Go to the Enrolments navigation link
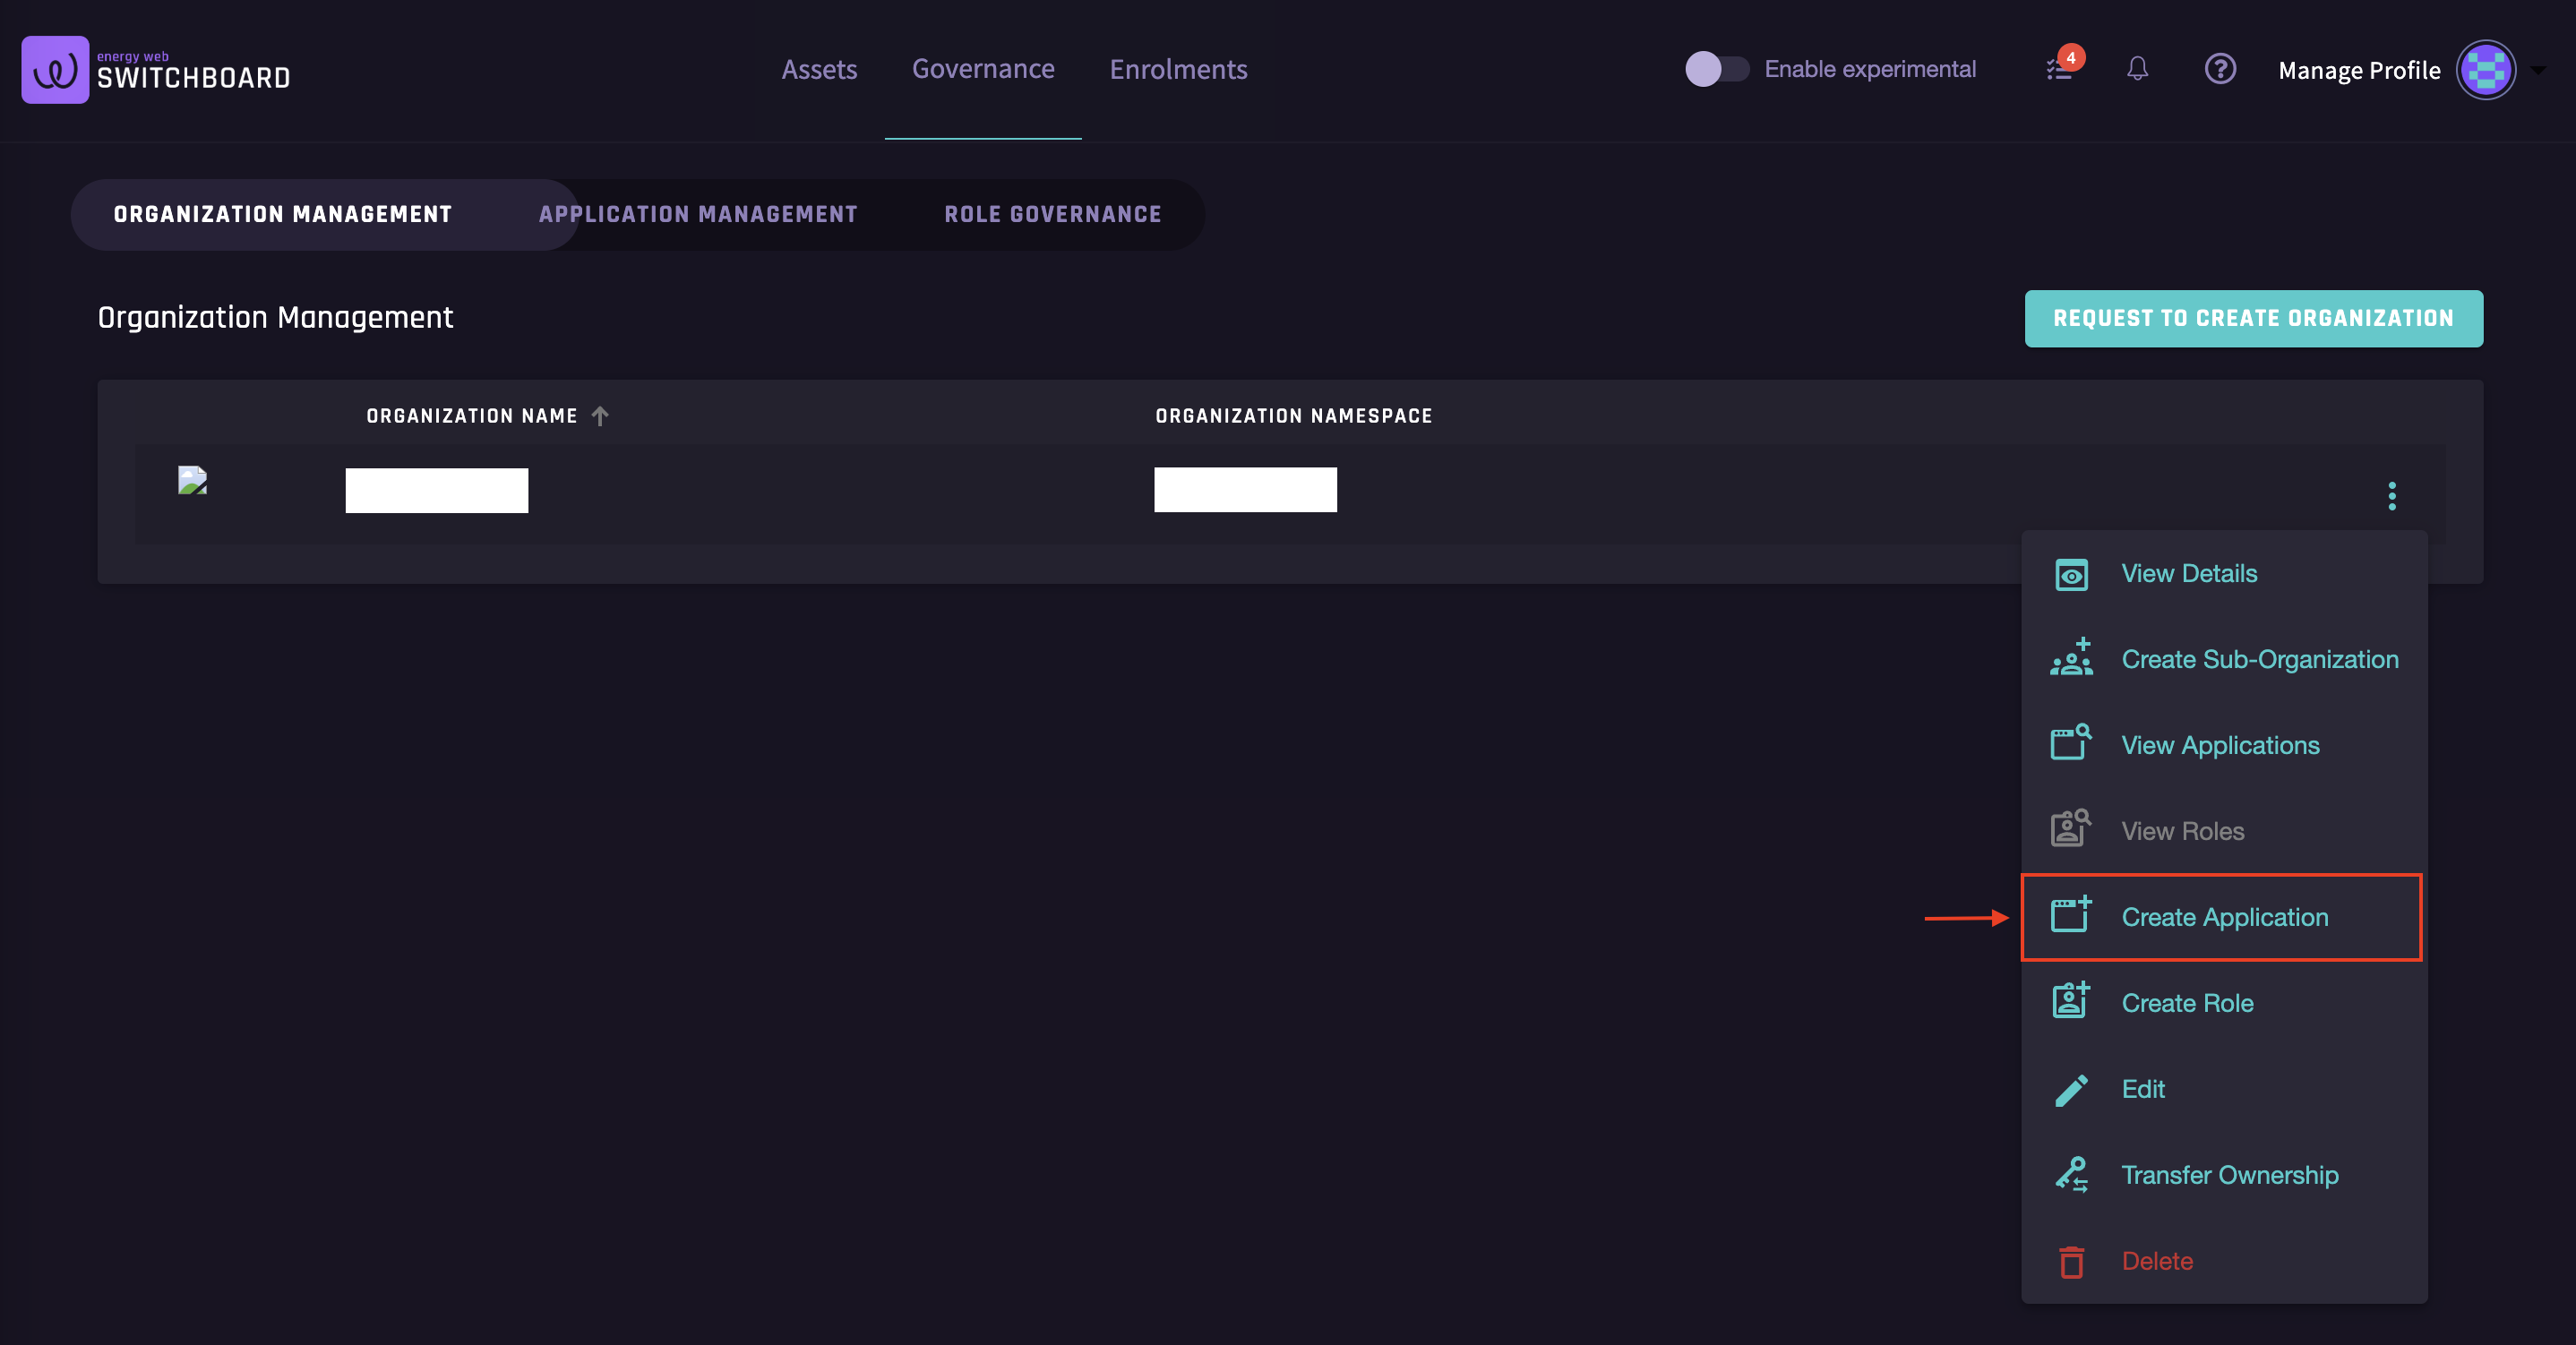The image size is (2576, 1345). 1178,69
